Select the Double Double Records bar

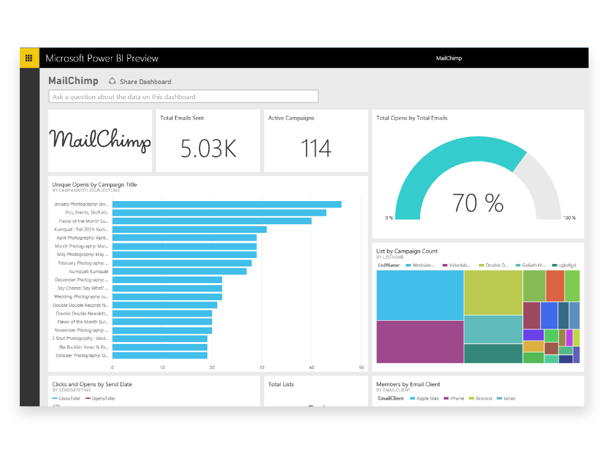(x=164, y=305)
